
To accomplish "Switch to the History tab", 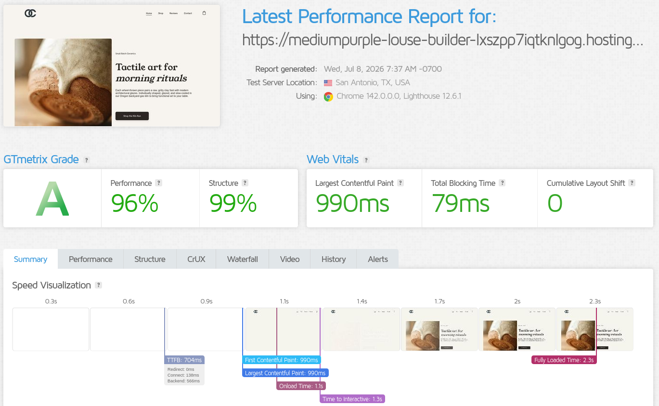I will [334, 259].
